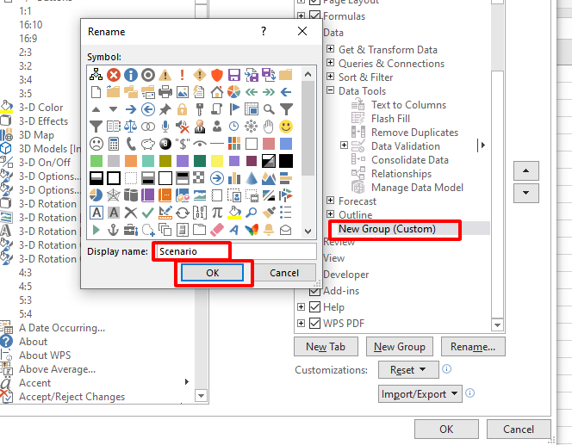Open the Reset dropdown
Image resolution: width=572 pixels, height=445 pixels.
point(408,370)
